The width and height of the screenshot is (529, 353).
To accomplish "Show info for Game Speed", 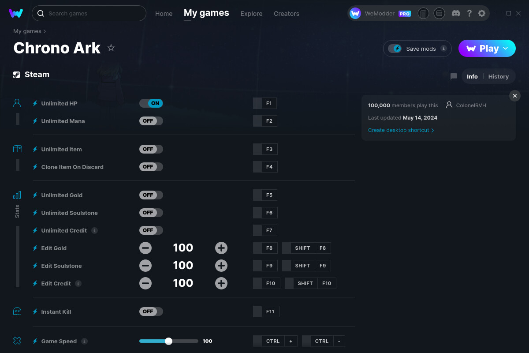I will coord(84,341).
